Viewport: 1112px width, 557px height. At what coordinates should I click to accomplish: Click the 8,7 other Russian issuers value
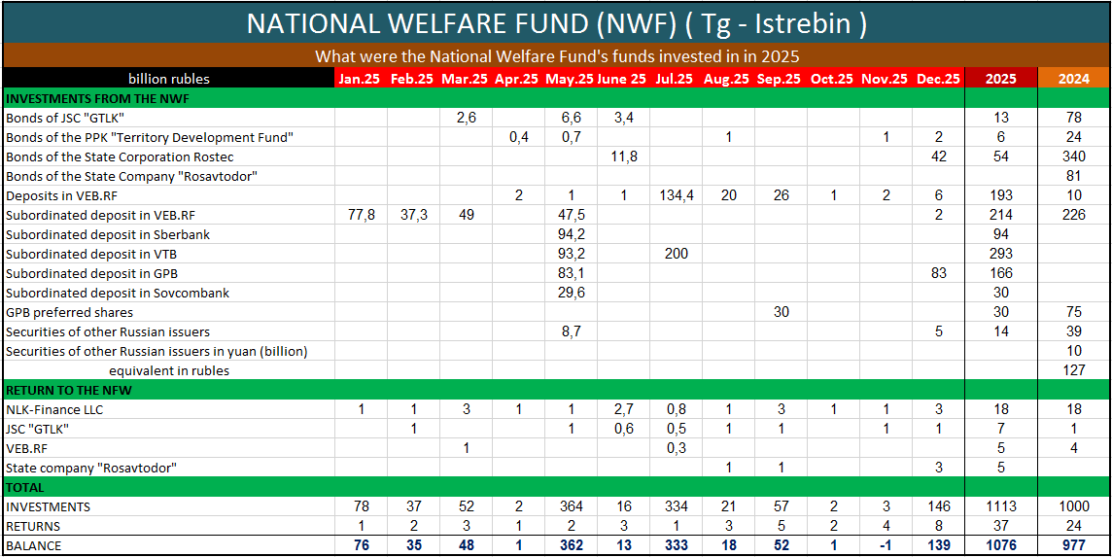tap(570, 331)
